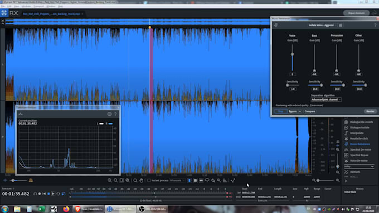Viewport: 379px width, 213px height.
Task: Open File Explorer from taskbar
Action: pyautogui.click(x=17, y=209)
